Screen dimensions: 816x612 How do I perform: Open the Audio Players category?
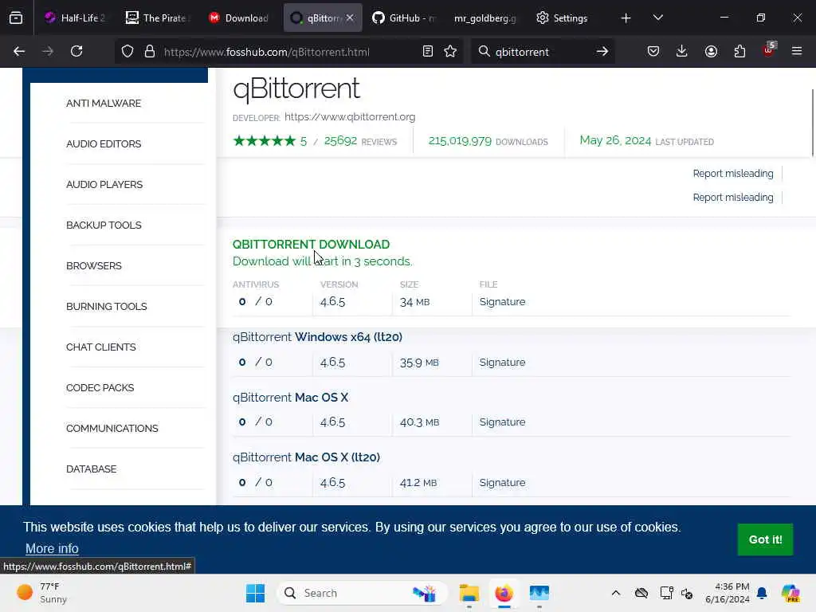pos(104,184)
